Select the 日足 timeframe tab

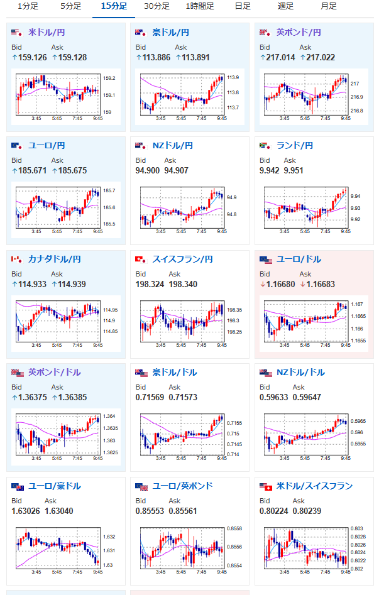point(243,6)
